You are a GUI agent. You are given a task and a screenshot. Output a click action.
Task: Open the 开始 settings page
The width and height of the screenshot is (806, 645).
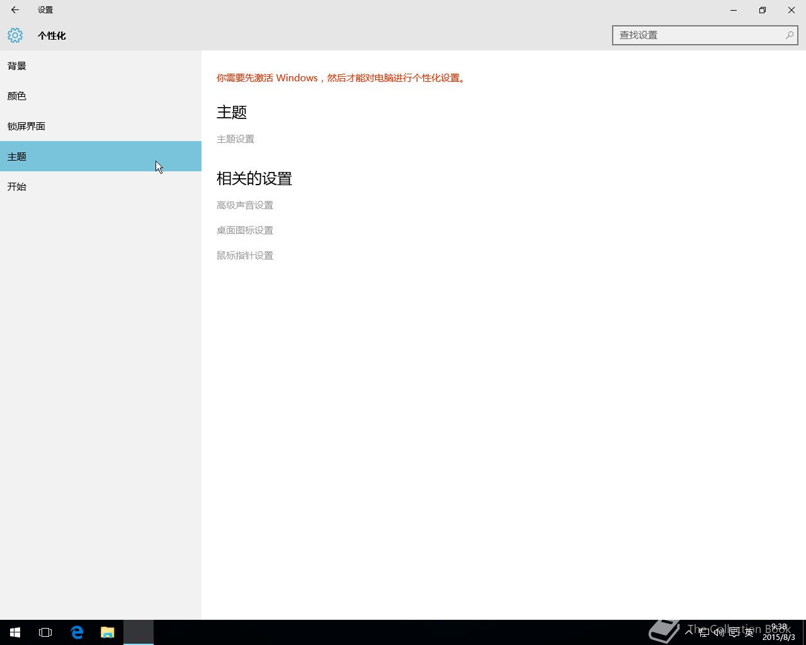point(101,186)
